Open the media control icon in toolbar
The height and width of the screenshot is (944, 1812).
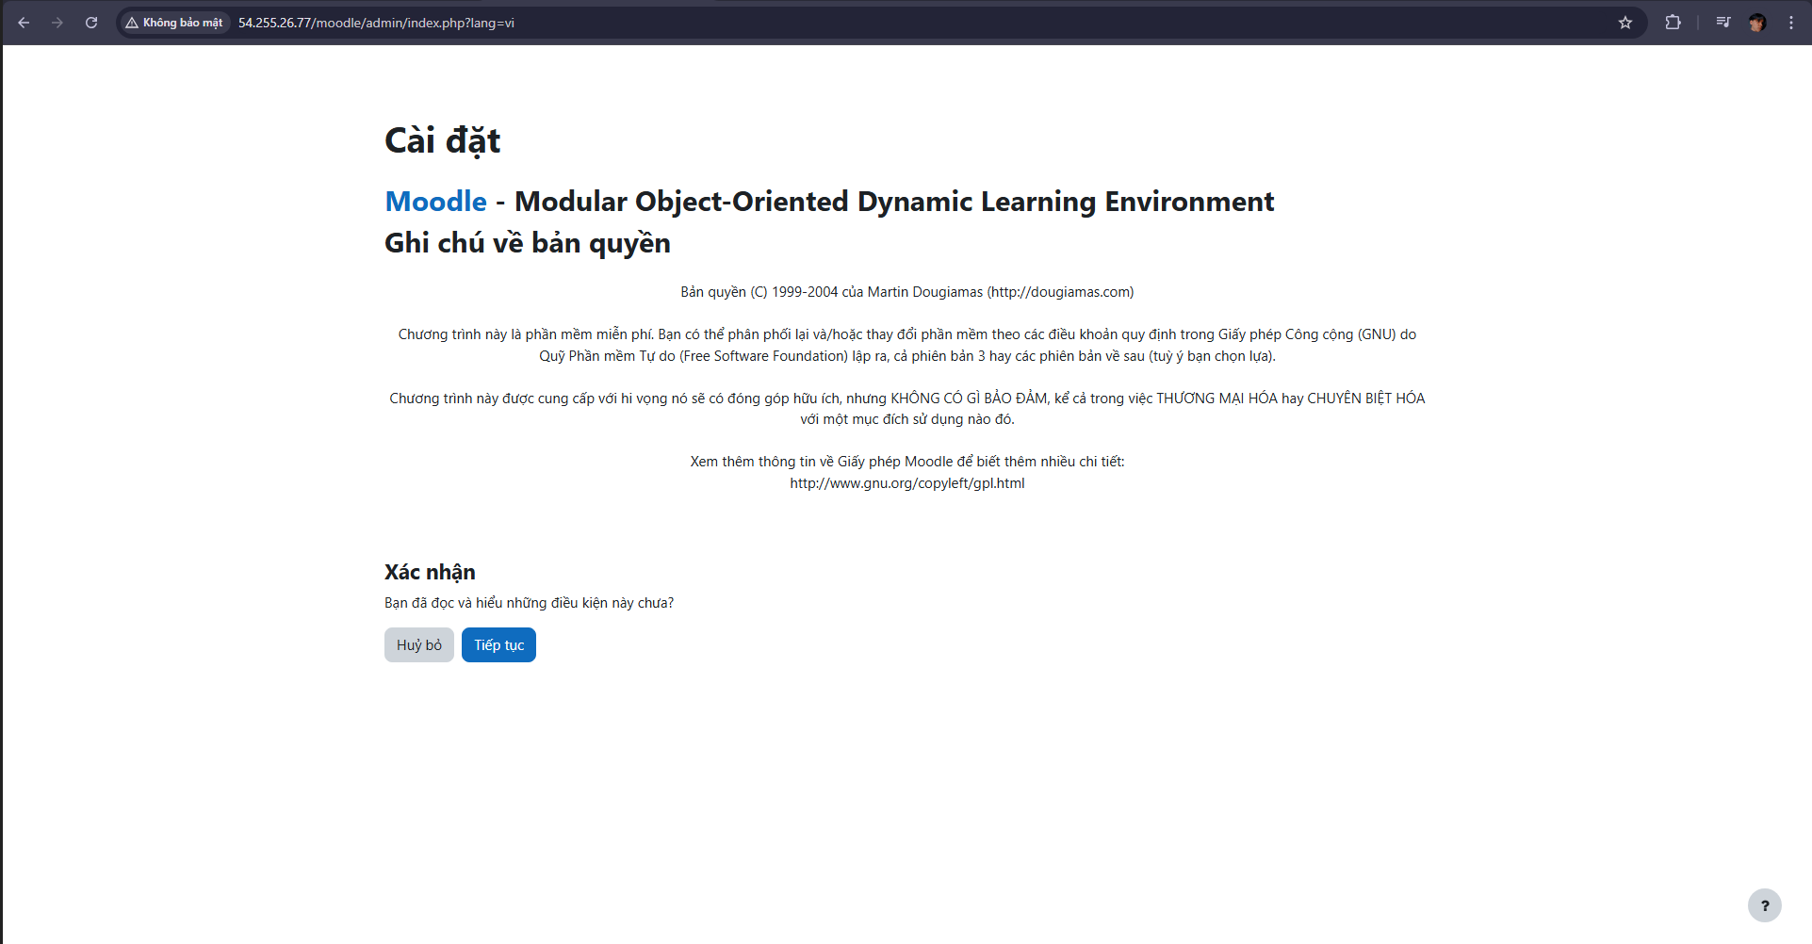pyautogui.click(x=1723, y=23)
